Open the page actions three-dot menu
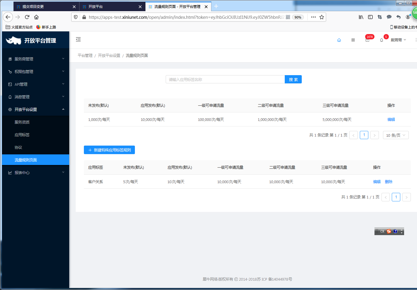Viewport: 417px width, 290px height. 313,17
